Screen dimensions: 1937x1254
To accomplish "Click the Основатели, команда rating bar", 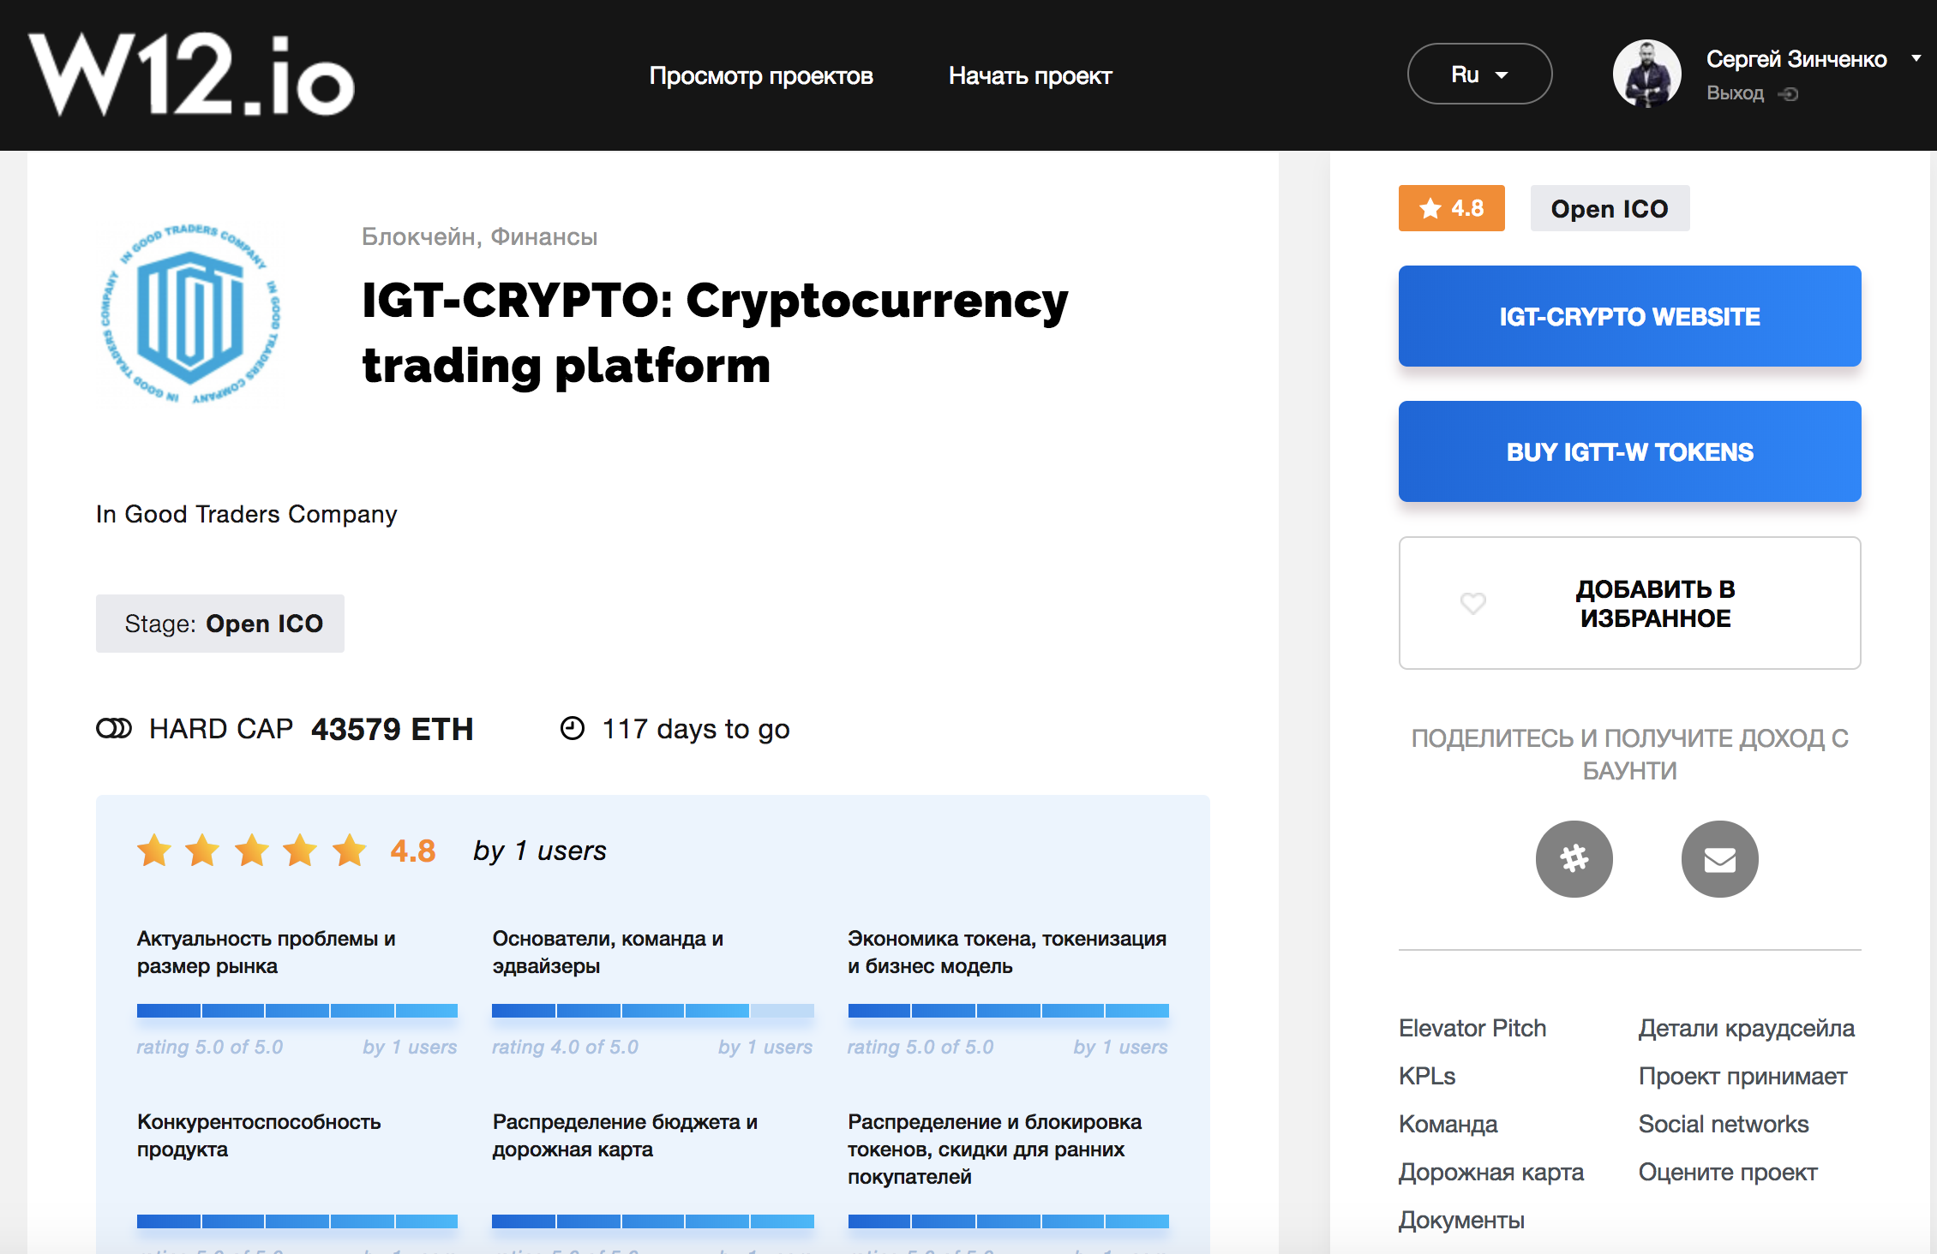I will click(652, 1011).
